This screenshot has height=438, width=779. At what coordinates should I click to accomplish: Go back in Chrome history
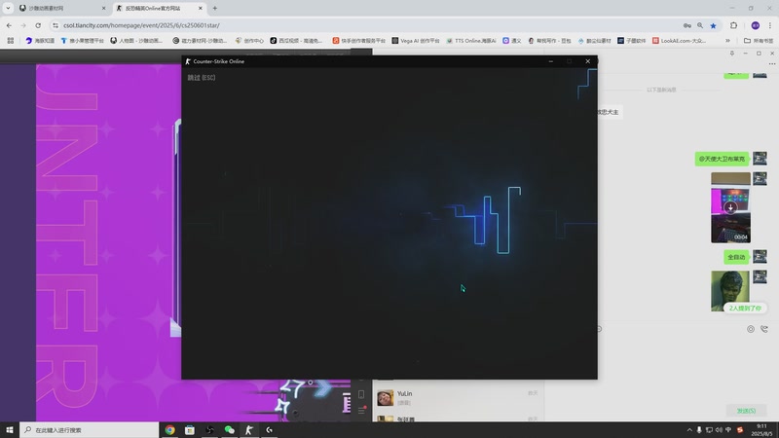[x=9, y=25]
